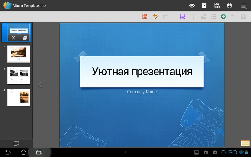Open the shape fill format tool

tap(233, 17)
